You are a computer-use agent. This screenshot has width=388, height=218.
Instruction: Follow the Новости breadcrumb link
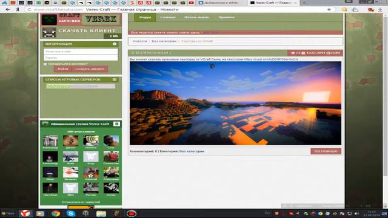point(139,41)
